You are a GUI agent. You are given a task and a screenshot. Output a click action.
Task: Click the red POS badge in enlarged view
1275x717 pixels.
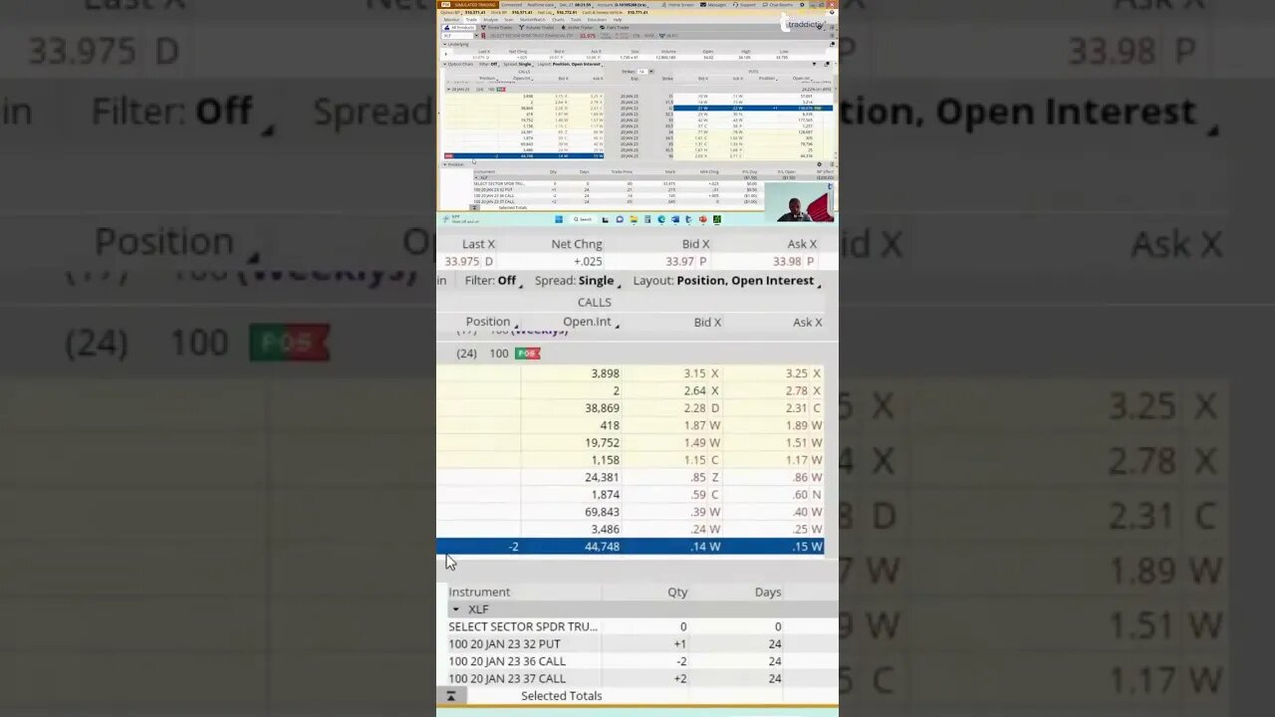click(527, 354)
